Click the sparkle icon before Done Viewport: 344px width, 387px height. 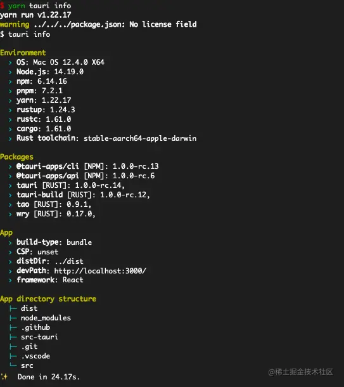(4, 377)
